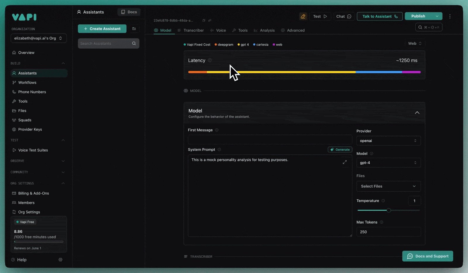Click the Temperature slider handle
The height and width of the screenshot is (273, 468).
tap(389, 210)
